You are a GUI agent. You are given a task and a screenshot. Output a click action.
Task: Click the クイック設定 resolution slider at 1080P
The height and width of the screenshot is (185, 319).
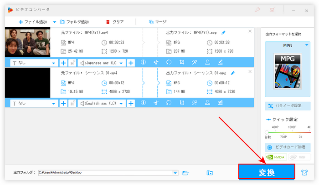tap(288, 132)
